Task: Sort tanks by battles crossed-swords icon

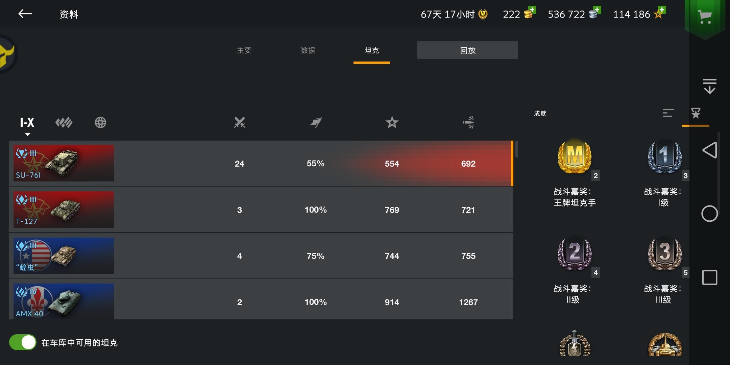Action: 240,122
